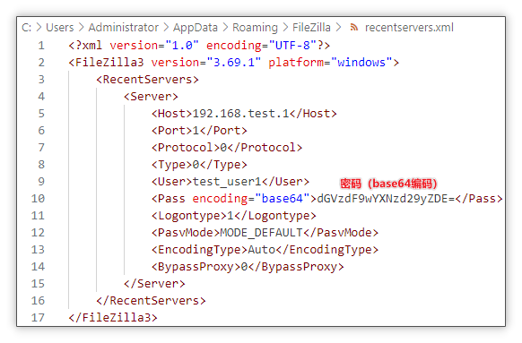Click the host value 192.168.test.1

[241, 114]
